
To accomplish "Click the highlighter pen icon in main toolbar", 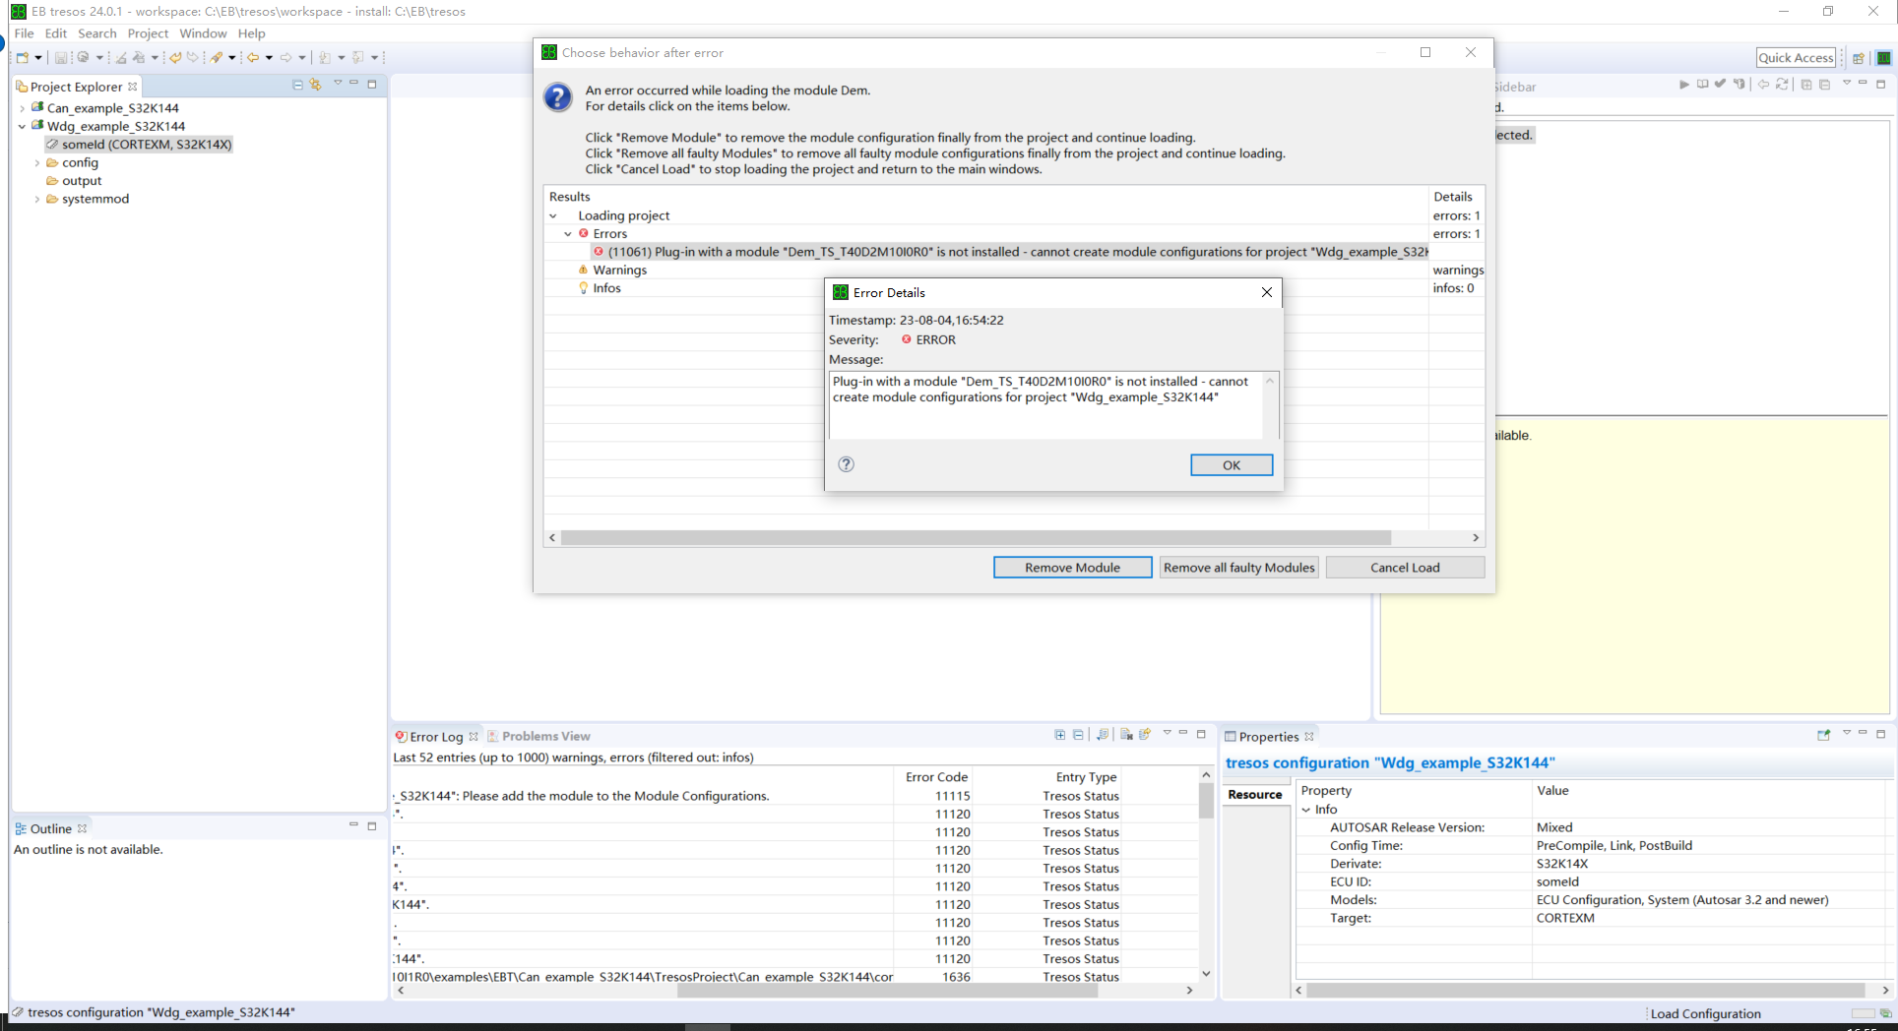I will [x=217, y=57].
